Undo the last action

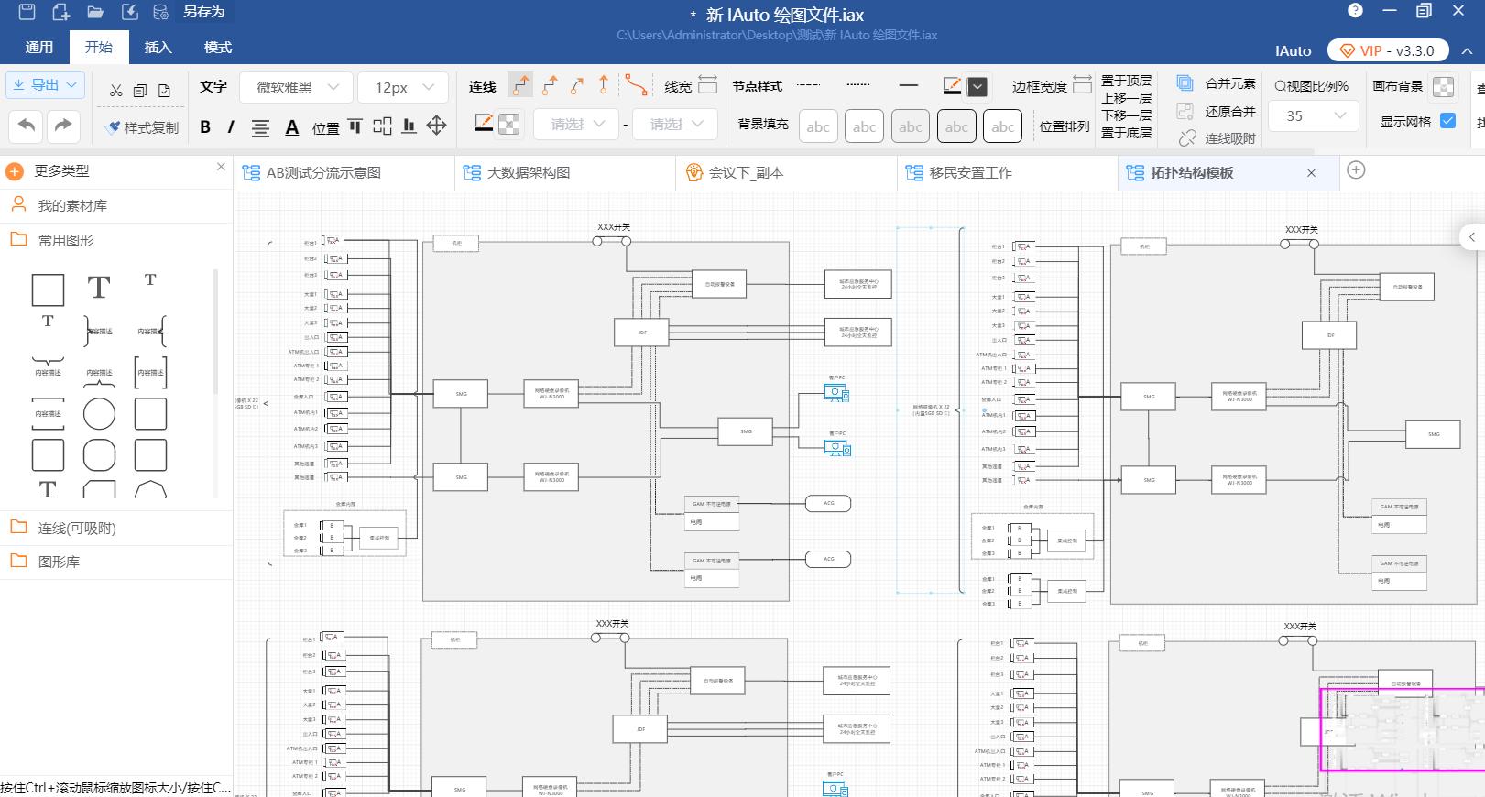(27, 126)
